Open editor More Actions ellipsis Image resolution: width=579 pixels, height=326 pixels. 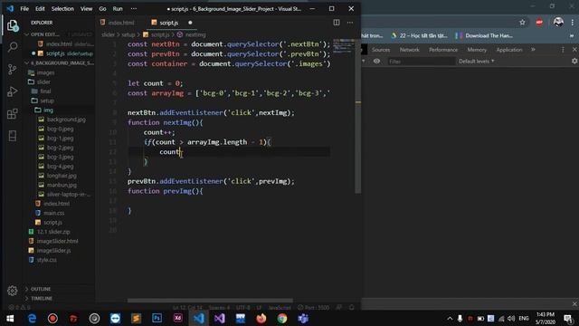(350, 23)
